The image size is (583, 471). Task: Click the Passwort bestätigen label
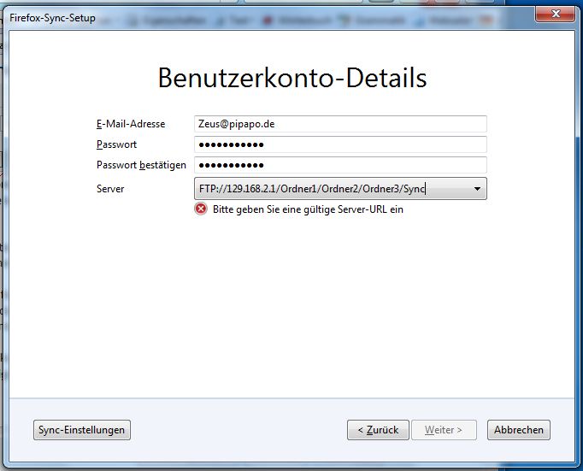coord(141,165)
